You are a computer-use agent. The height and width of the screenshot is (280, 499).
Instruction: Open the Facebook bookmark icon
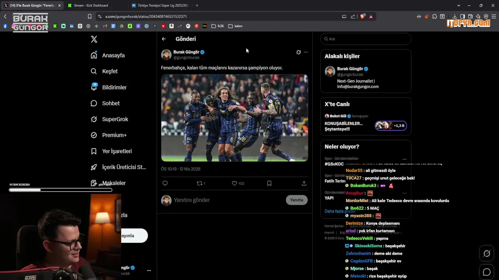[5, 26]
